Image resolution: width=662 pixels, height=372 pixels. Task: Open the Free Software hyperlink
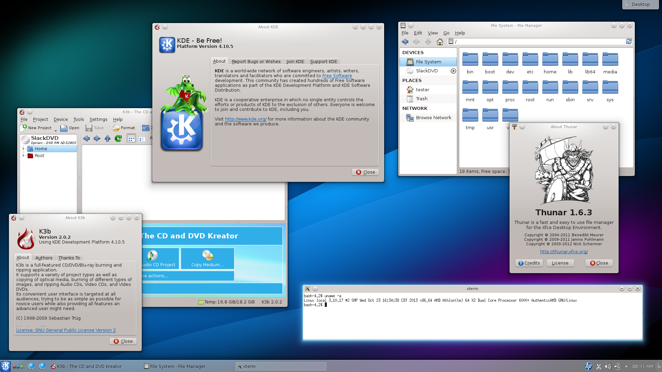point(337,76)
